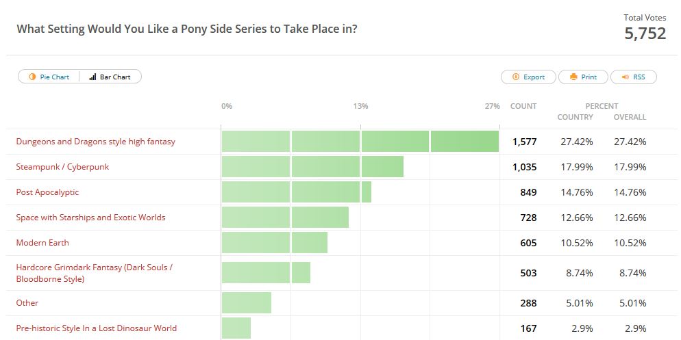Switch to Bar Chart view
681x340 pixels.
click(110, 77)
